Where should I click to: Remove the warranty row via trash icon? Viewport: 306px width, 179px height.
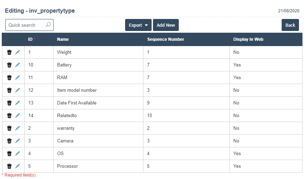[10, 128]
